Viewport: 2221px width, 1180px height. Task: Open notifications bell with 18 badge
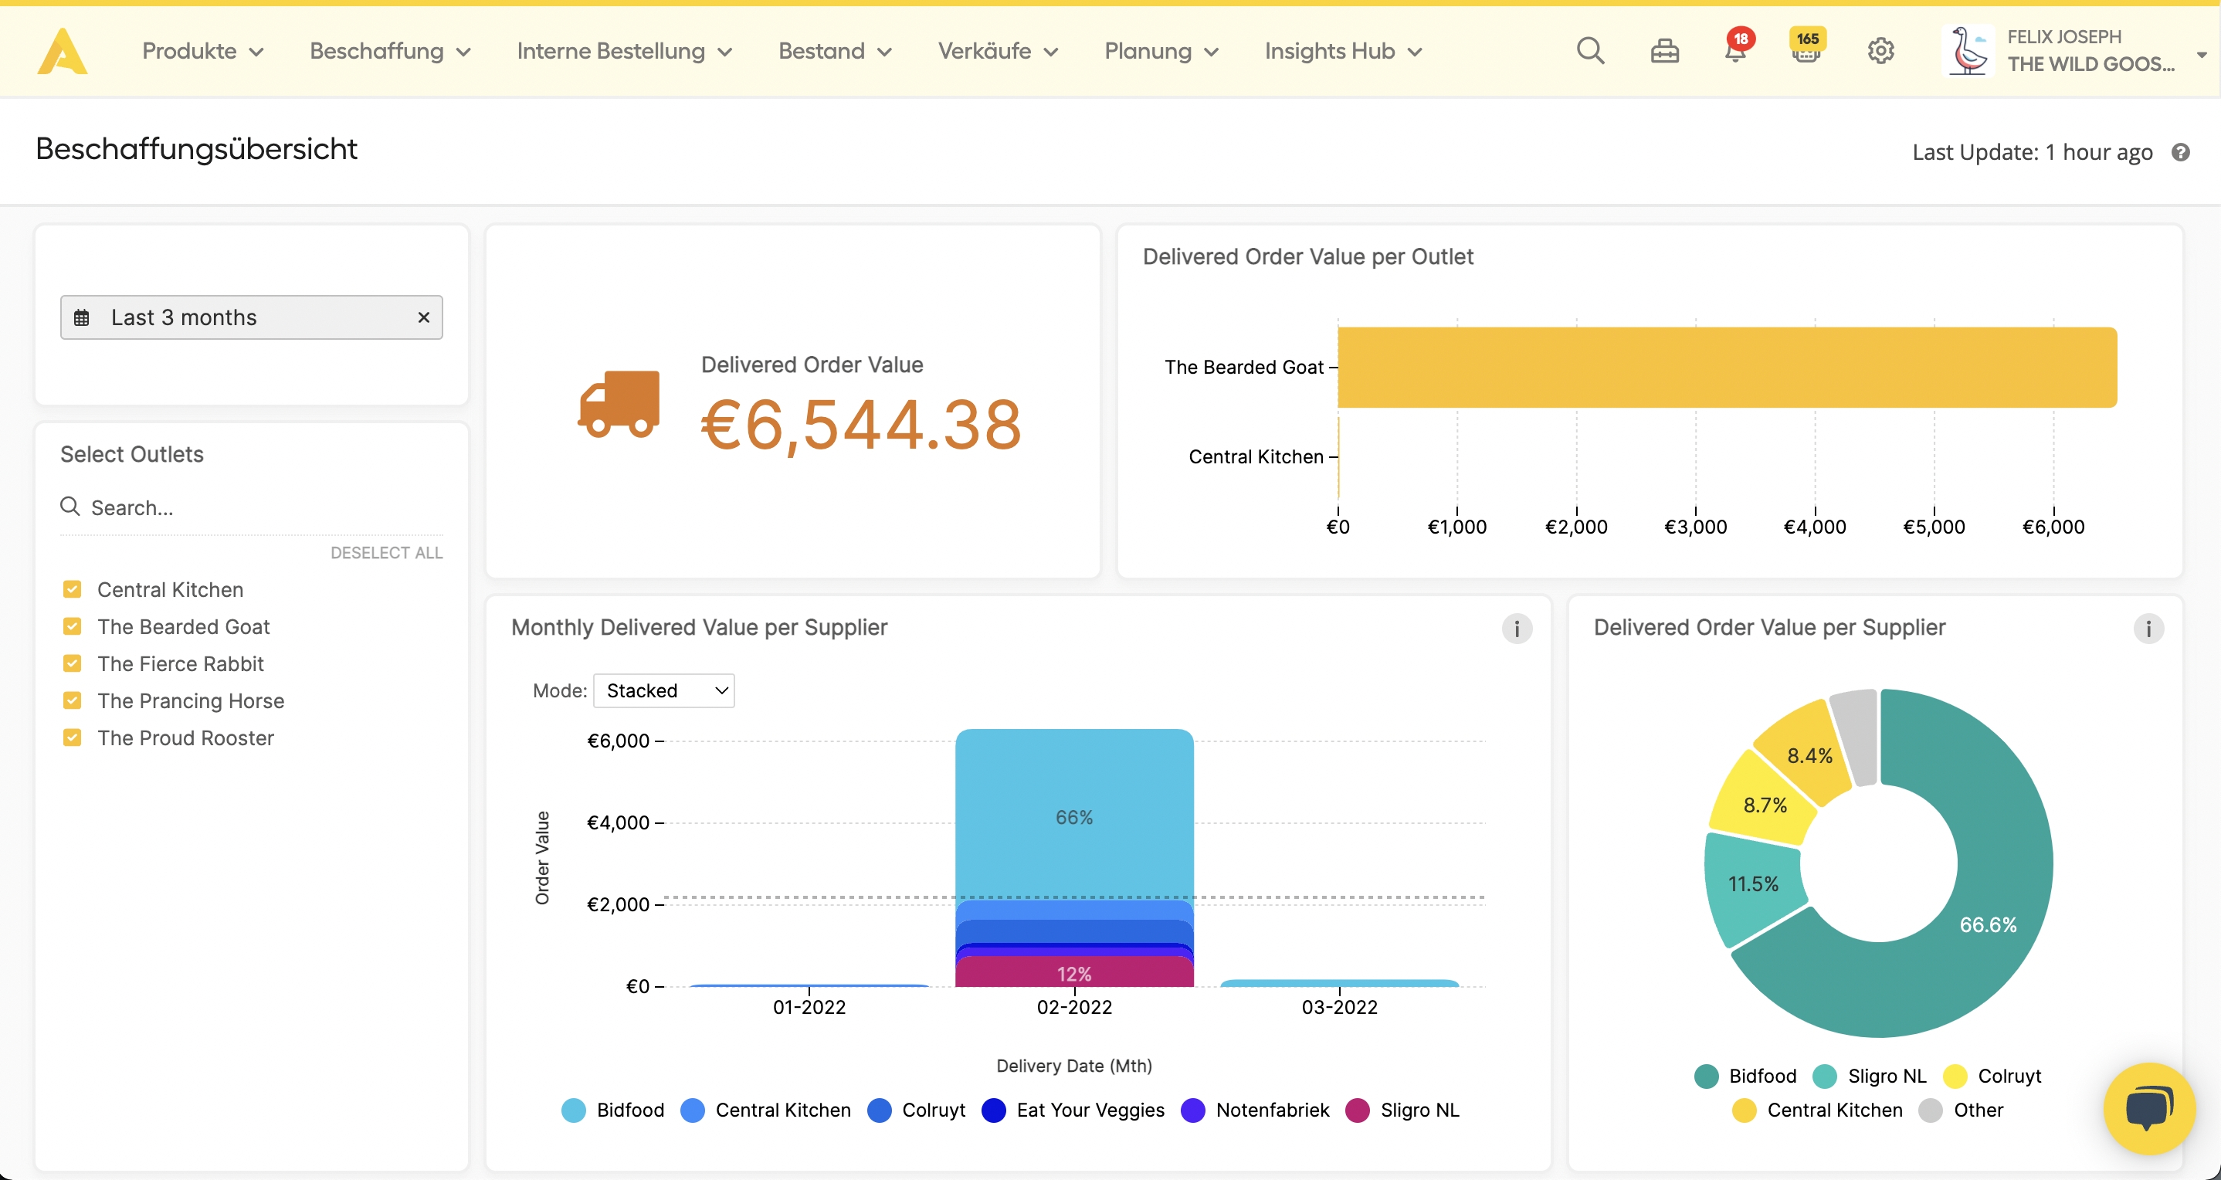point(1734,51)
